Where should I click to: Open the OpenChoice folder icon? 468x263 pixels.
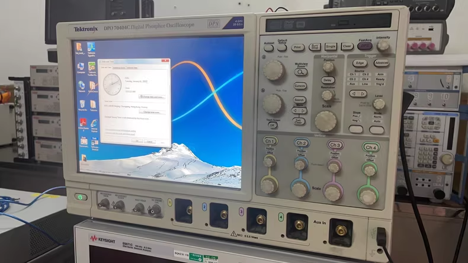pos(93,87)
